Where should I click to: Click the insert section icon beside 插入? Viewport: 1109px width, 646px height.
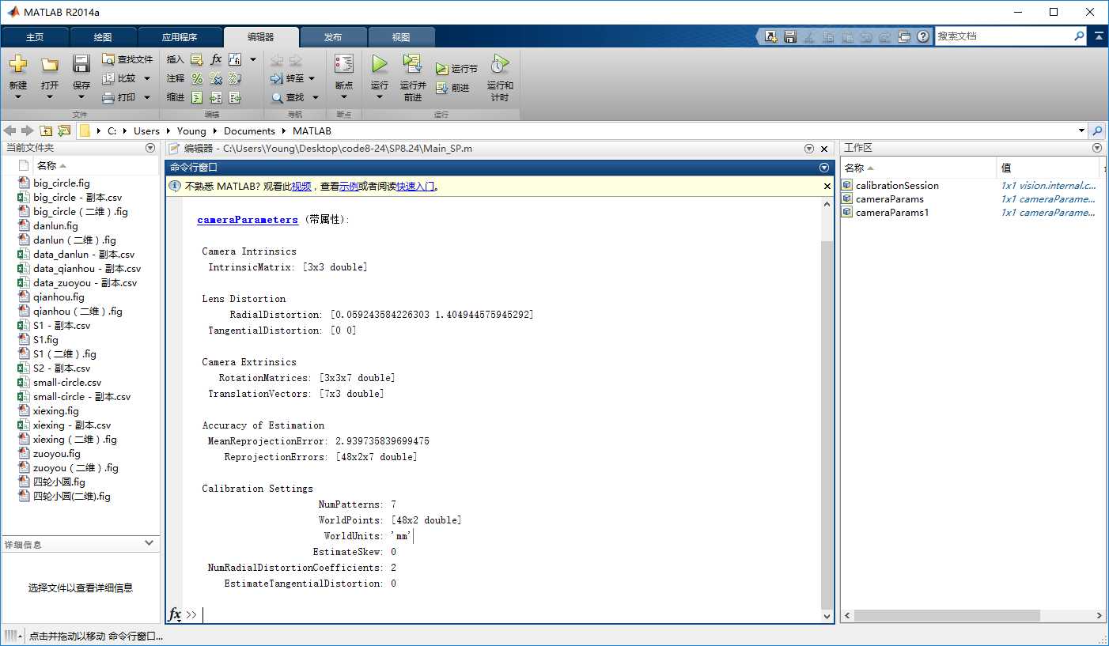coord(197,59)
